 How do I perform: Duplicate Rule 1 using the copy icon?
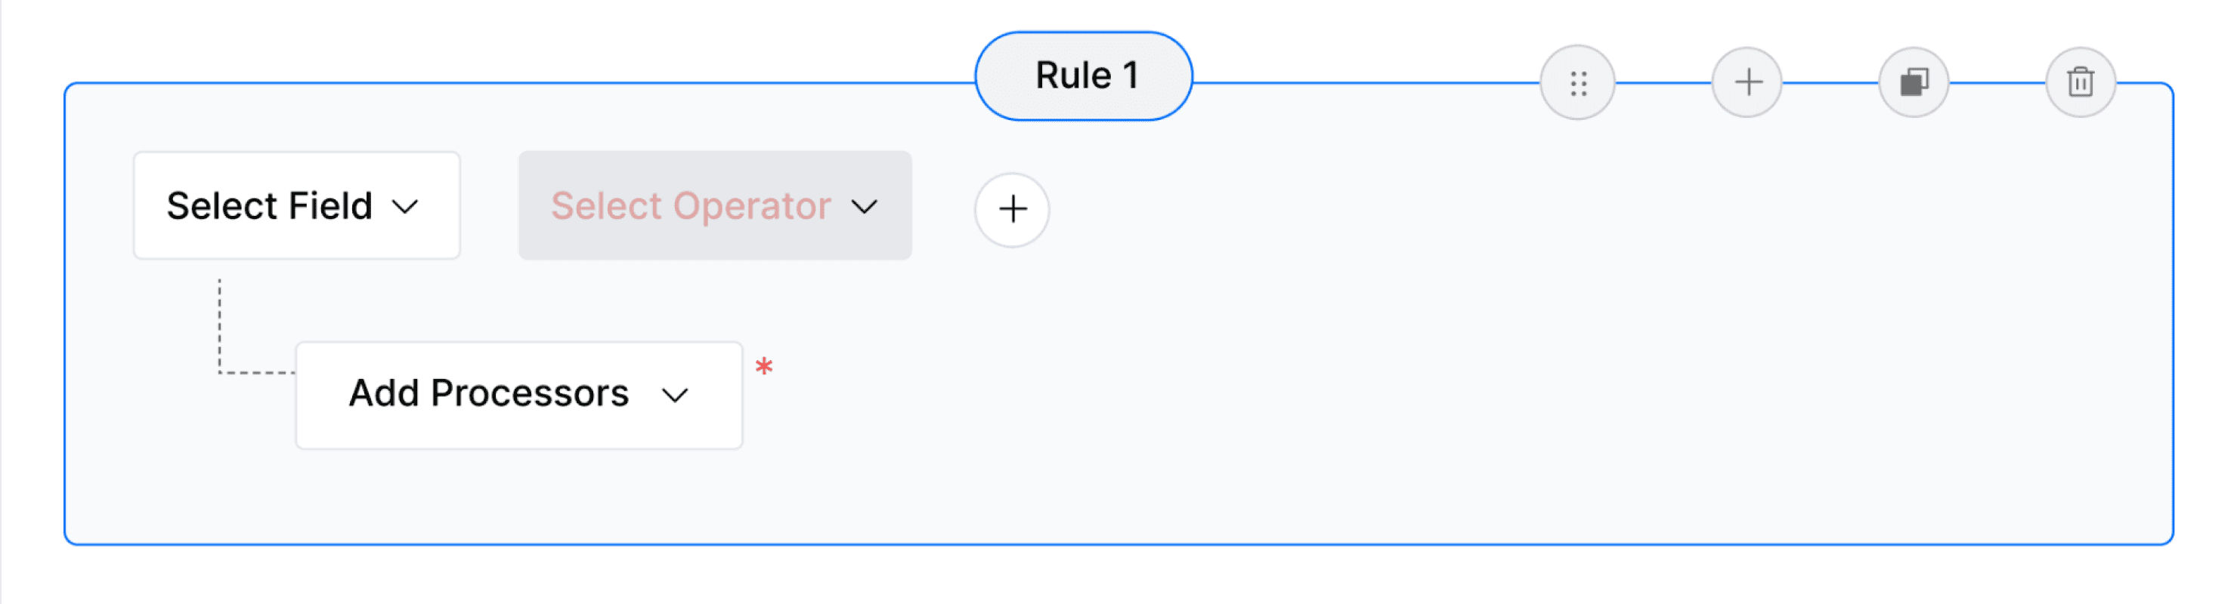[x=1914, y=82]
